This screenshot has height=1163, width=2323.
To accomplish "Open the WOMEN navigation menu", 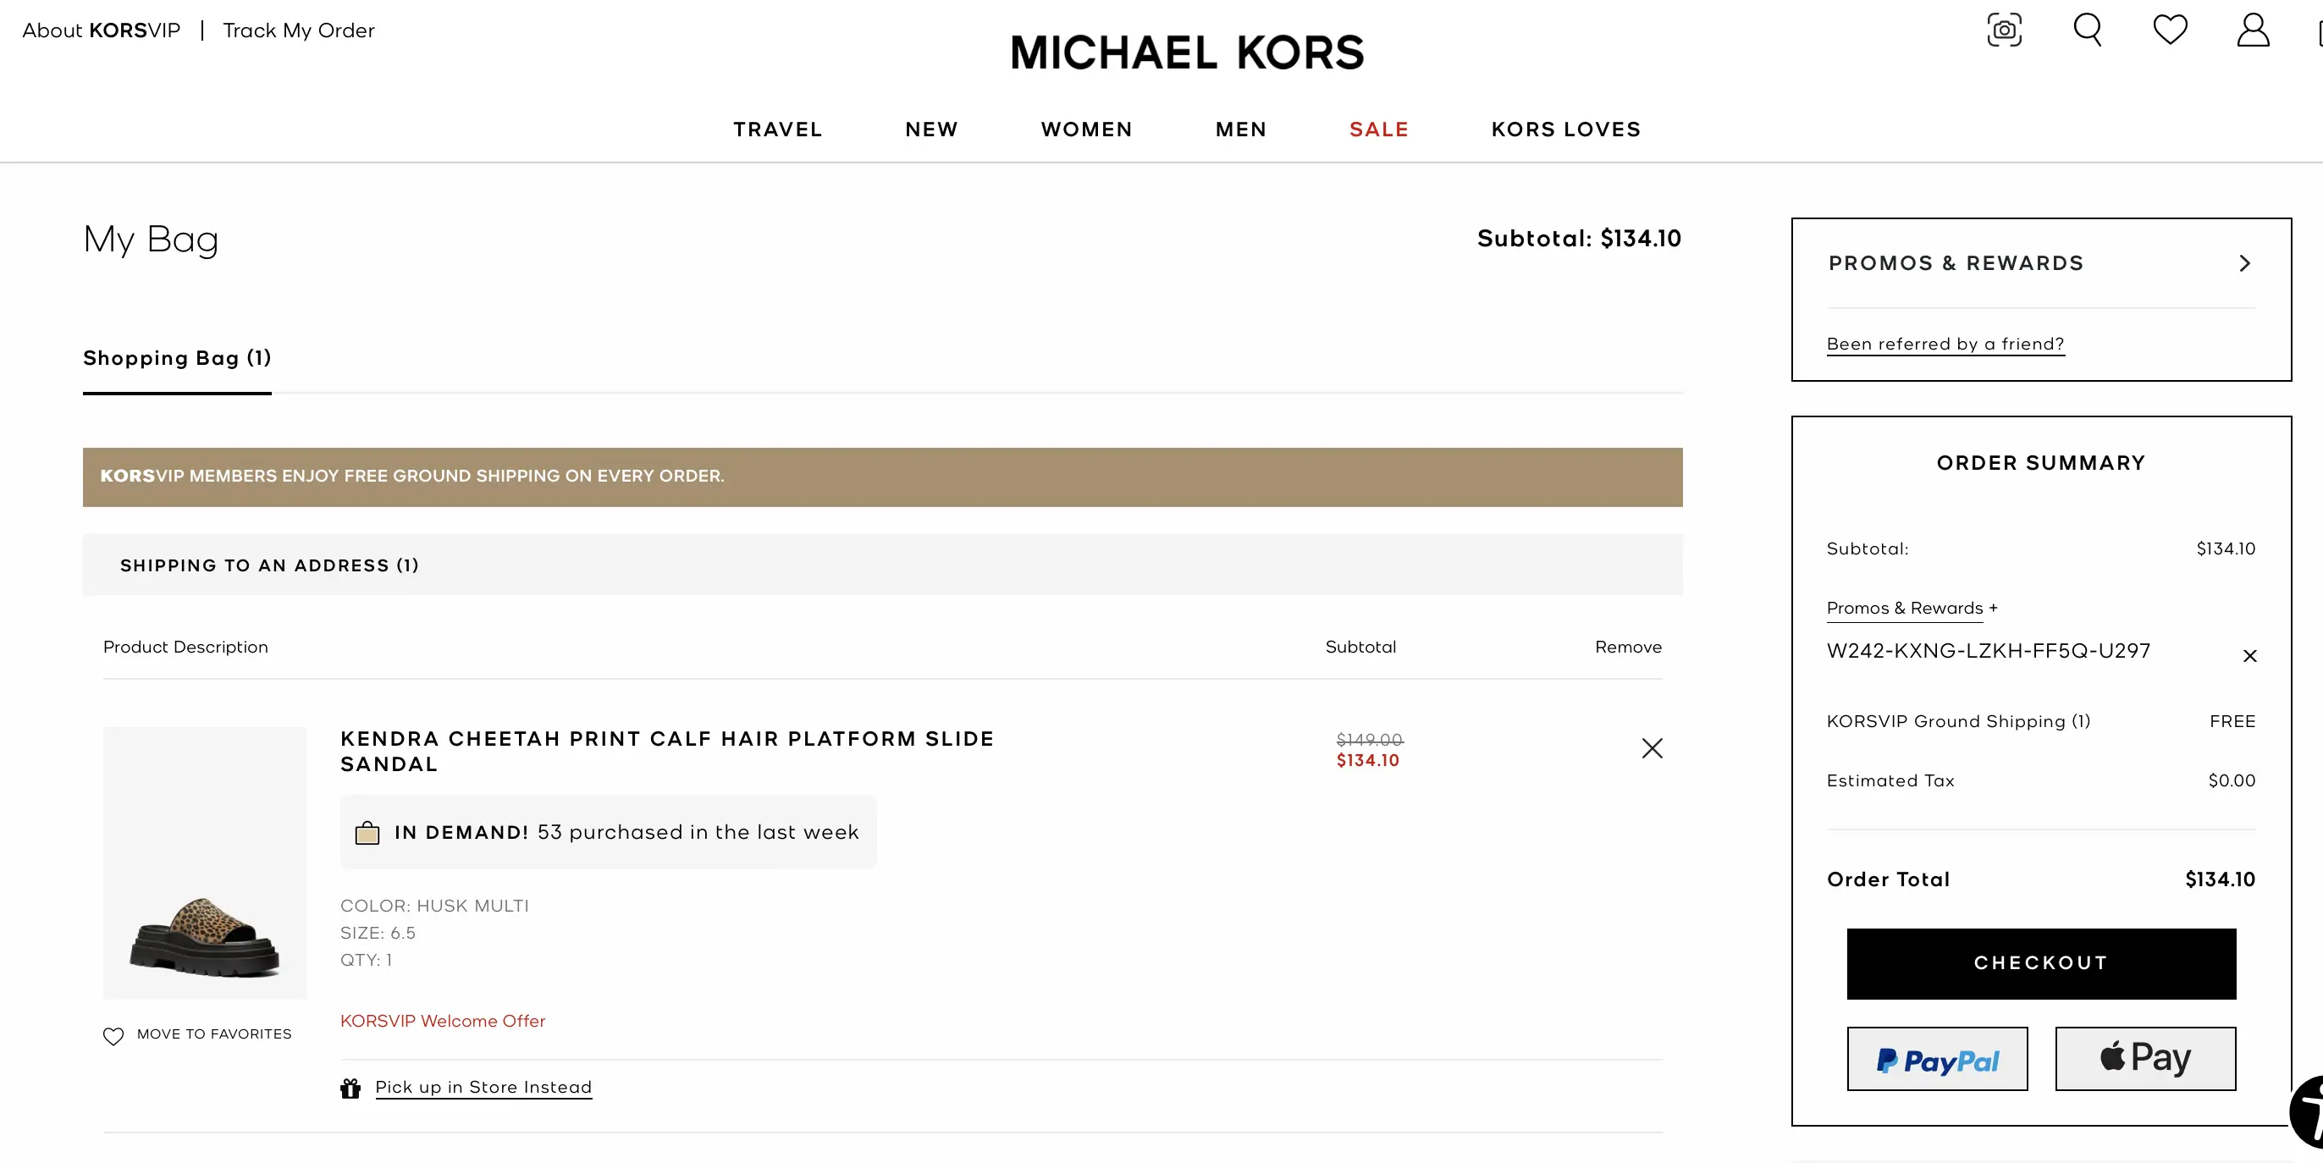I will [x=1086, y=130].
